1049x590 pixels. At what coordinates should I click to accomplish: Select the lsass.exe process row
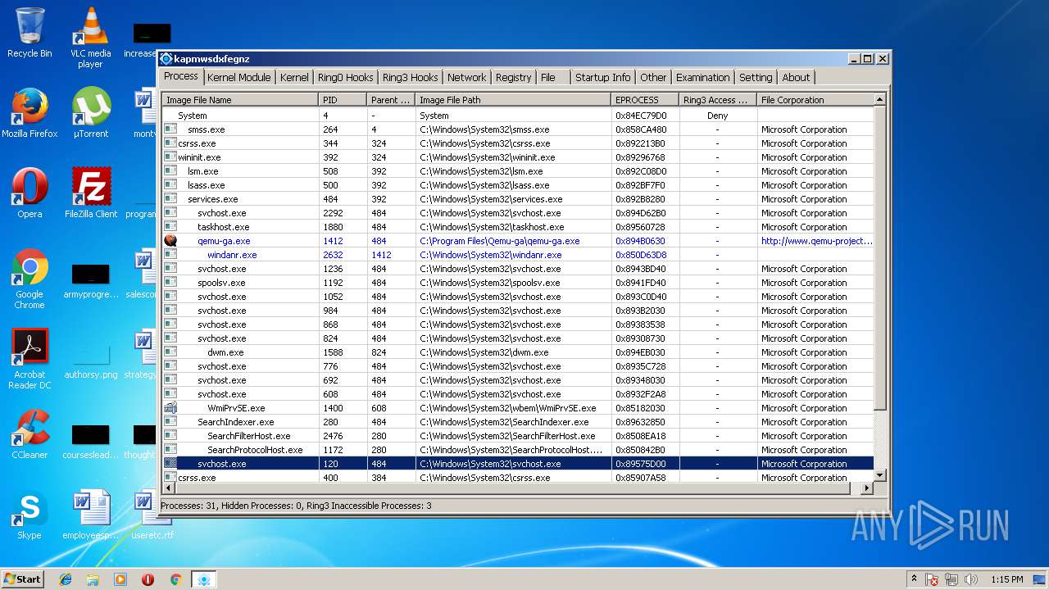click(x=518, y=185)
